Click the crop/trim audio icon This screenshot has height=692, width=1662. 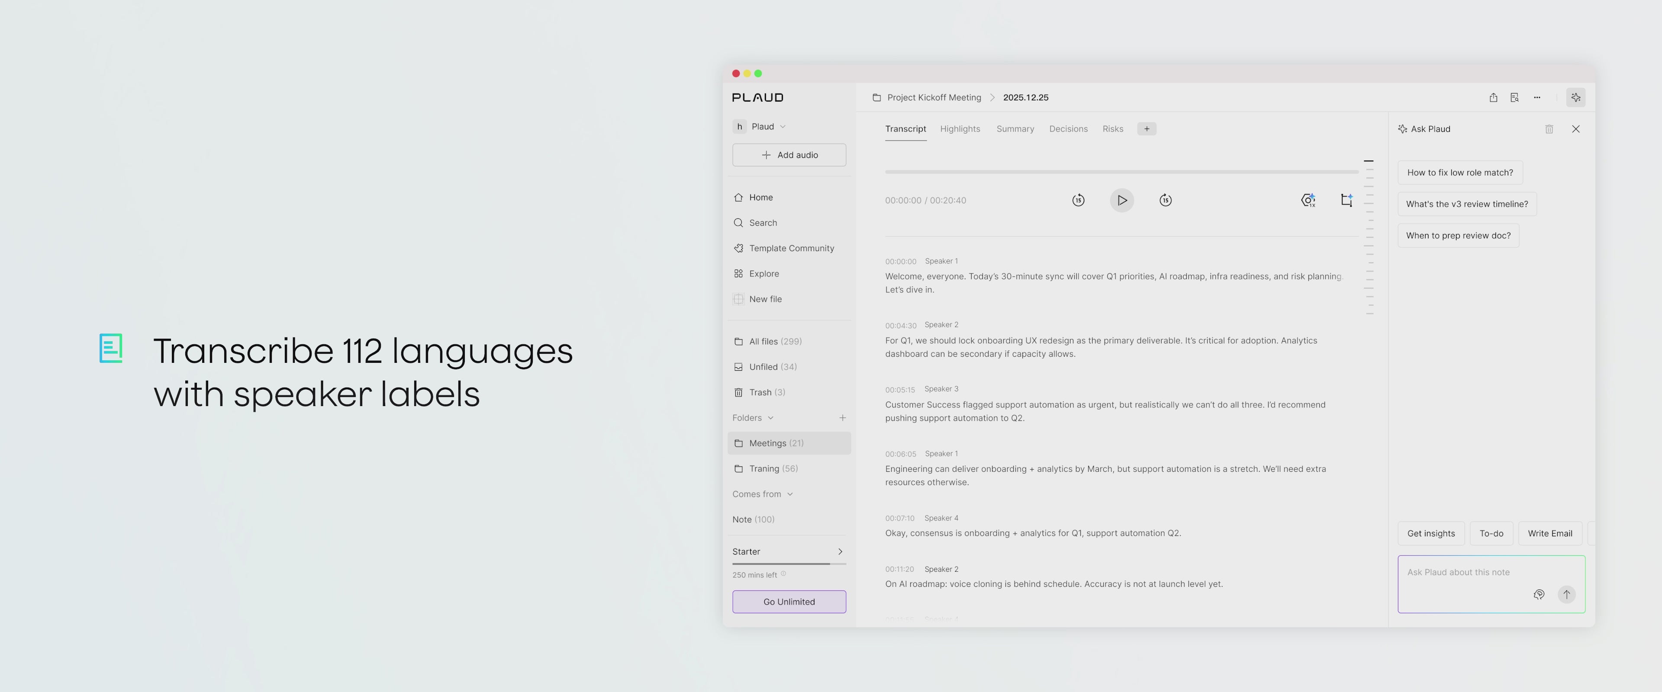[1346, 200]
